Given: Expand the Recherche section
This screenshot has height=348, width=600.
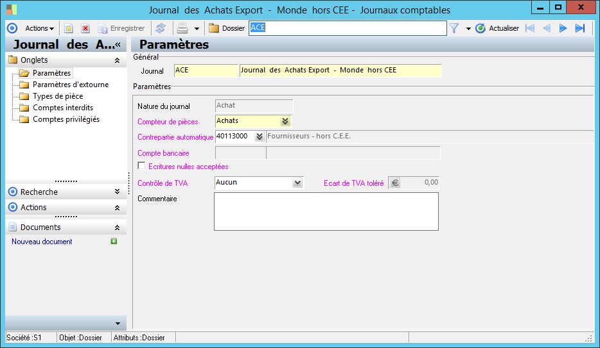Looking at the screenshot, I should (x=117, y=192).
